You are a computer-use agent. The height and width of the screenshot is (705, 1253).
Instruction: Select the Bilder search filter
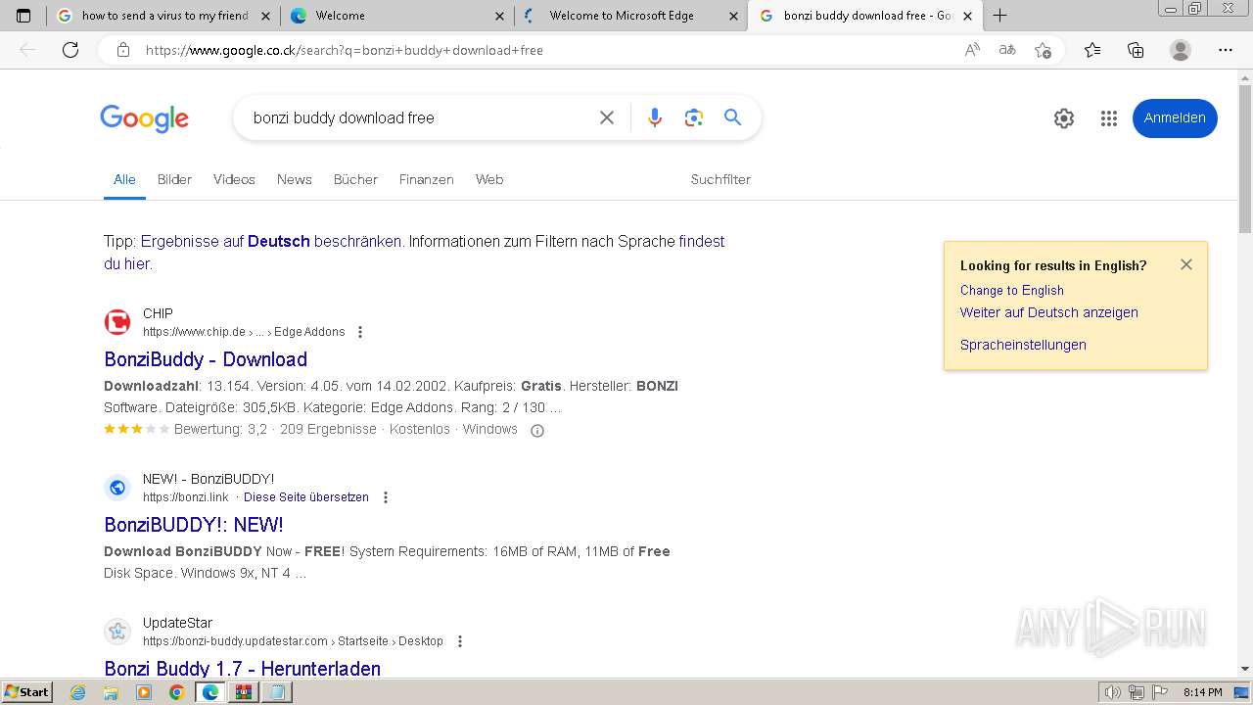(174, 179)
